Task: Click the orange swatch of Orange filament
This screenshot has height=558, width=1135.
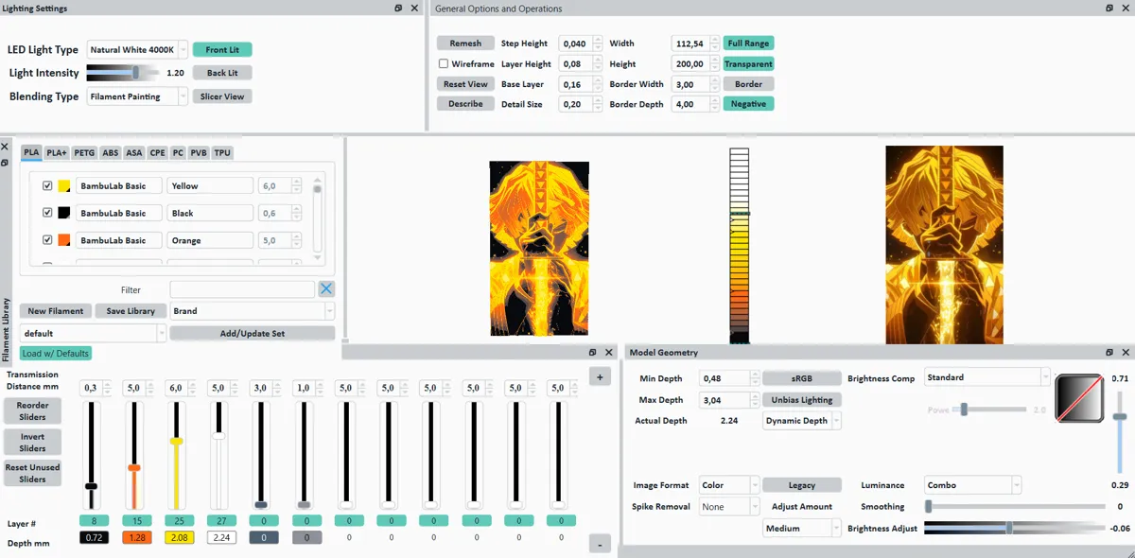Action: [64, 240]
